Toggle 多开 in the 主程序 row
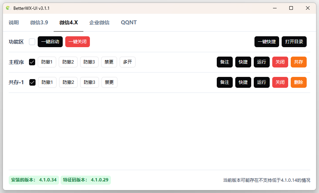This screenshot has width=319, height=193. click(x=128, y=62)
